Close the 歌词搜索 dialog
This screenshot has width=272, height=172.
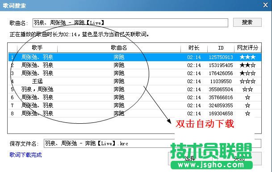(x=265, y=5)
